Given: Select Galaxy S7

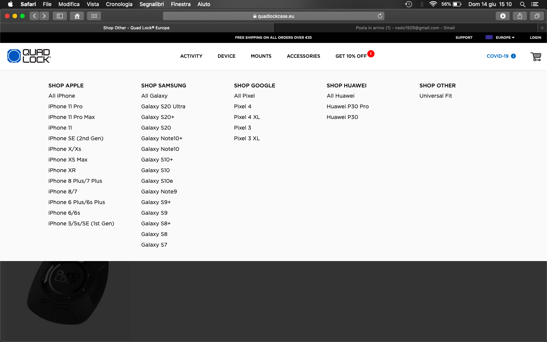Looking at the screenshot, I should (x=154, y=245).
